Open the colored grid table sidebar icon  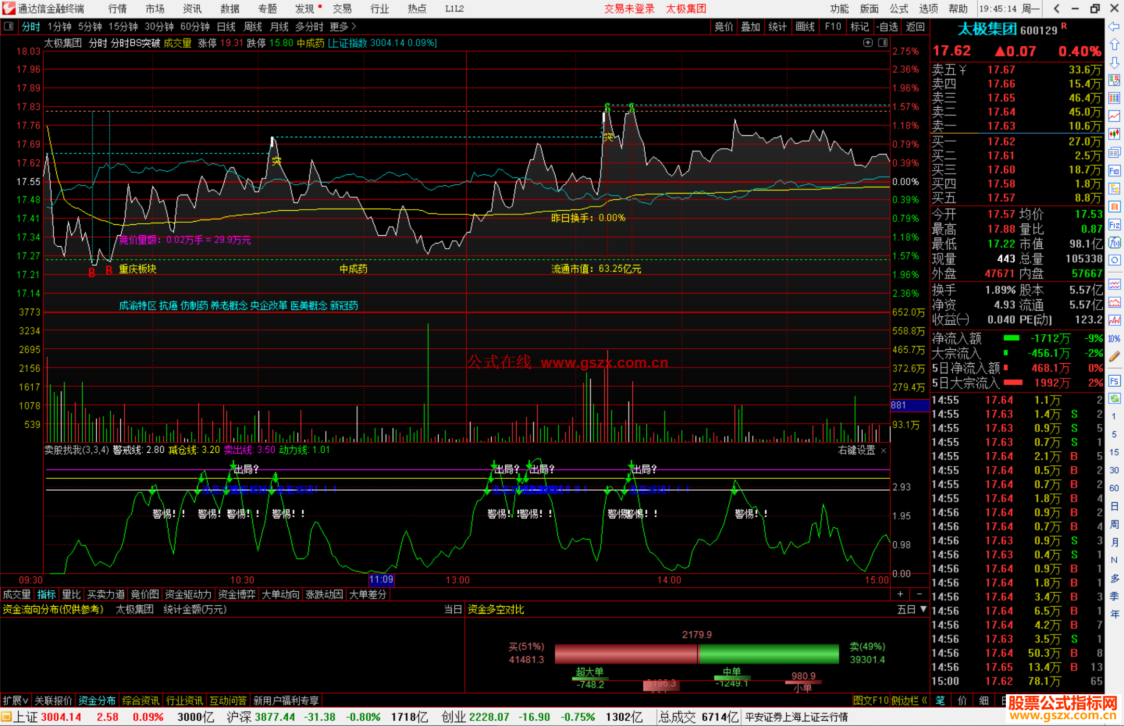1114,98
